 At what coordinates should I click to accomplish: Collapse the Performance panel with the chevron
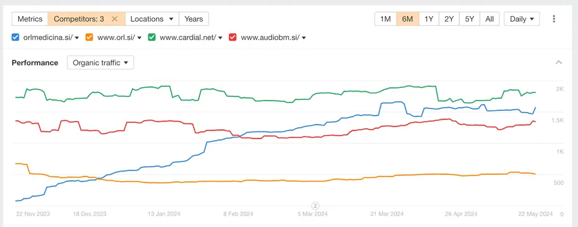click(x=559, y=62)
